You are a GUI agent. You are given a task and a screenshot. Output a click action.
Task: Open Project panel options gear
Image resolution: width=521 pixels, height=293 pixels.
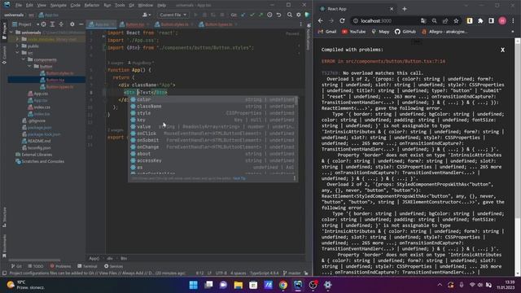(x=72, y=24)
